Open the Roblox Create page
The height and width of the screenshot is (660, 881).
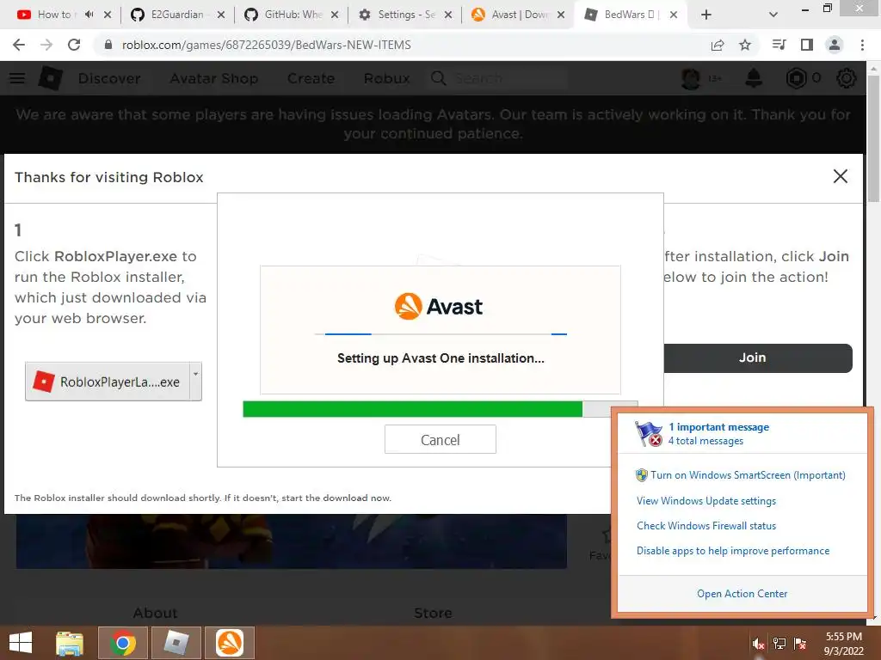click(311, 78)
